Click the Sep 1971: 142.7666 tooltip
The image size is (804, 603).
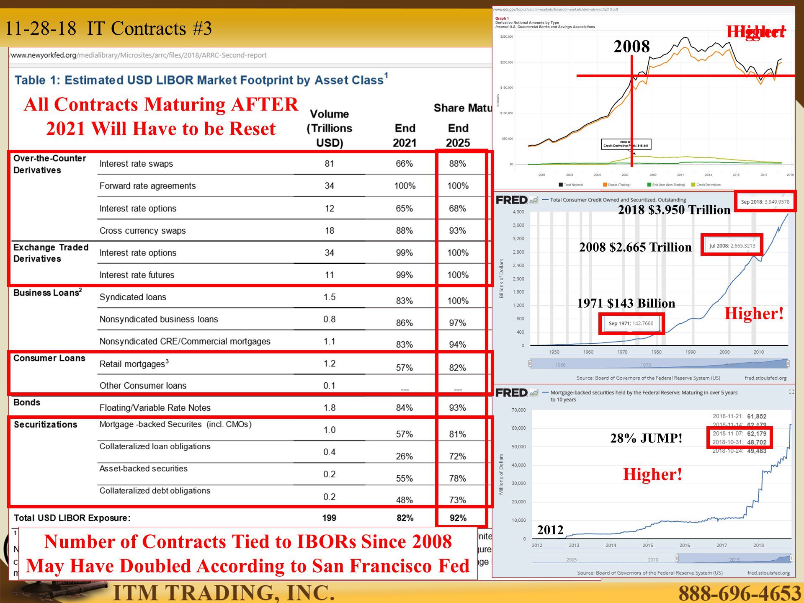click(x=631, y=323)
